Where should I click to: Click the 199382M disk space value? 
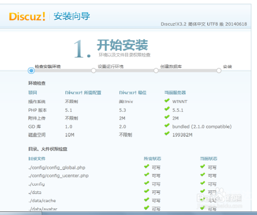pyautogui.click(x=182, y=135)
